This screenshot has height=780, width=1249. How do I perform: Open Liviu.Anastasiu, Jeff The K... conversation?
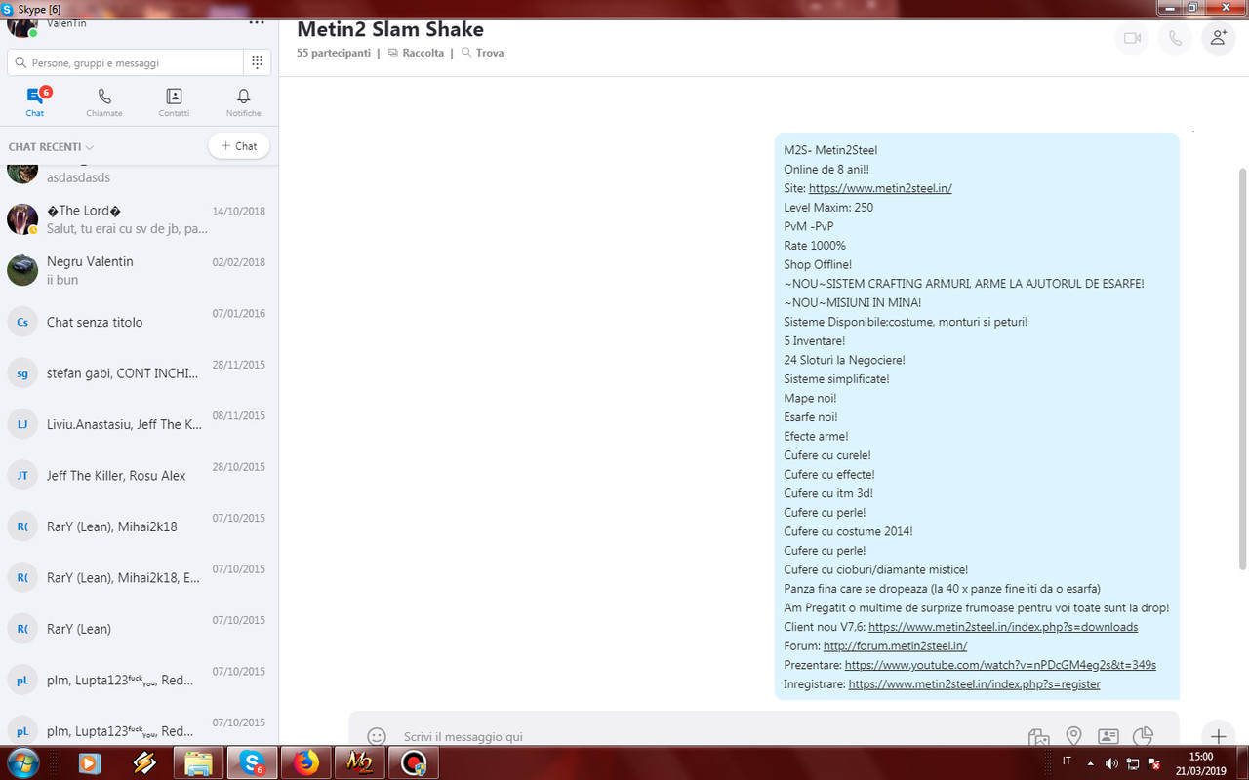[x=139, y=424]
